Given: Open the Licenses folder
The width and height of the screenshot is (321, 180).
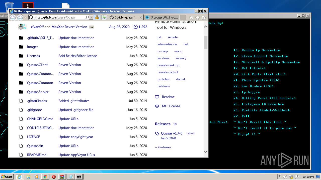Looking at the screenshot, I should click(33, 56).
